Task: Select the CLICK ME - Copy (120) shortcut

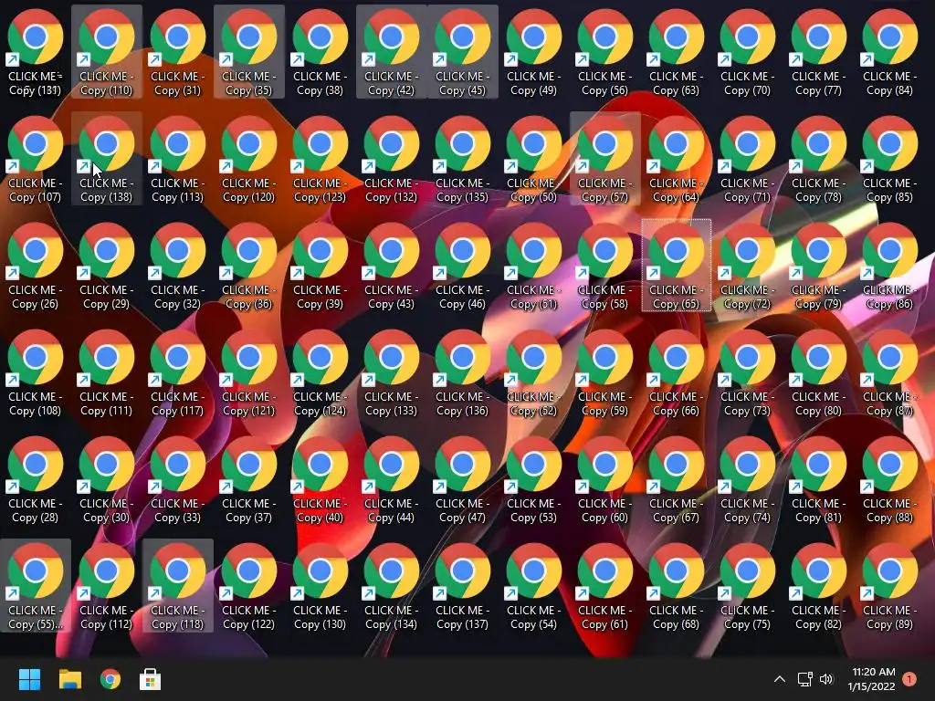Action: tap(248, 159)
